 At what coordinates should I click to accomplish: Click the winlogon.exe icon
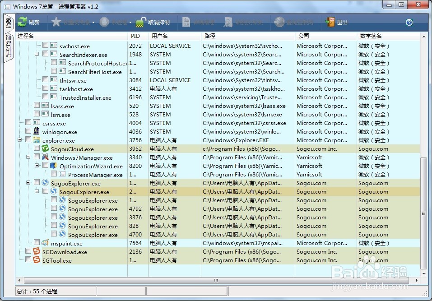point(37,131)
